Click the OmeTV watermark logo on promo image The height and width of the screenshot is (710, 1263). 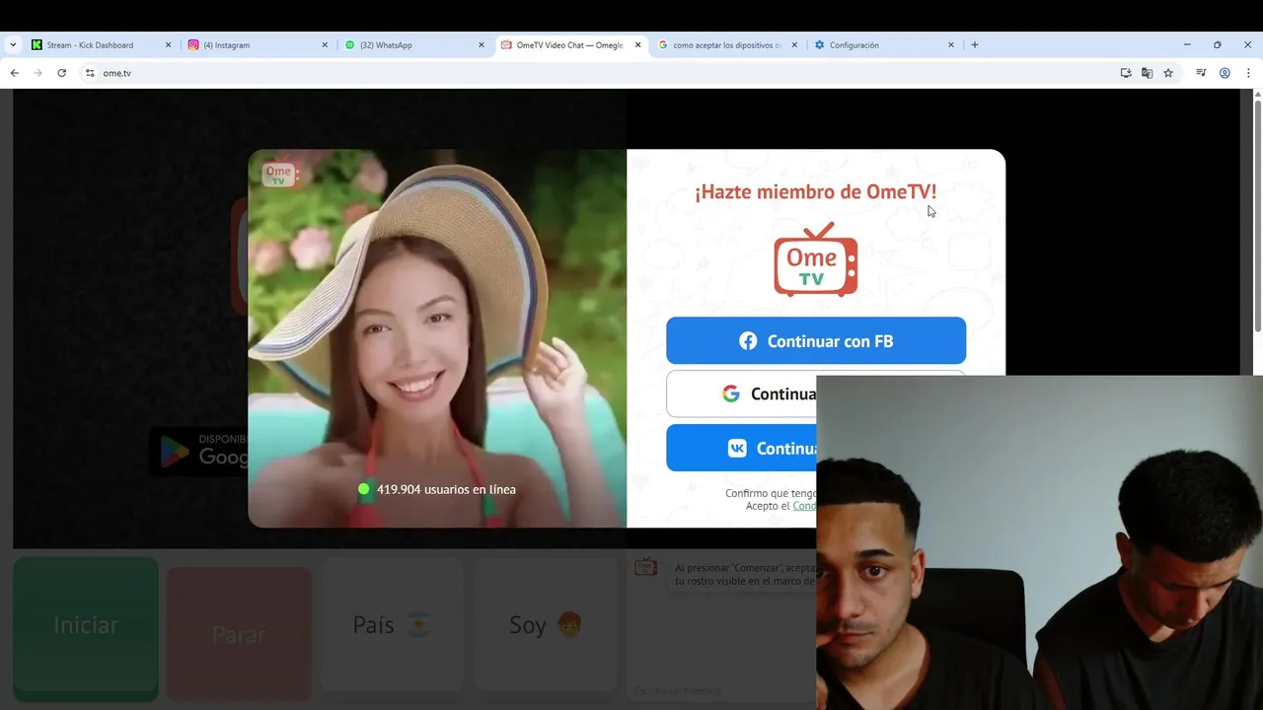click(x=278, y=176)
